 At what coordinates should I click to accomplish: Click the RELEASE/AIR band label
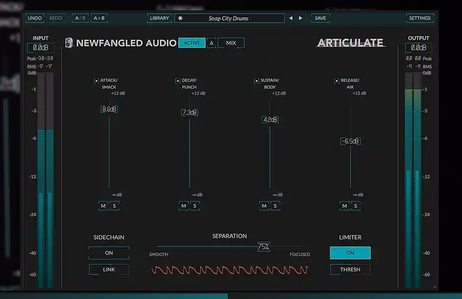point(350,84)
